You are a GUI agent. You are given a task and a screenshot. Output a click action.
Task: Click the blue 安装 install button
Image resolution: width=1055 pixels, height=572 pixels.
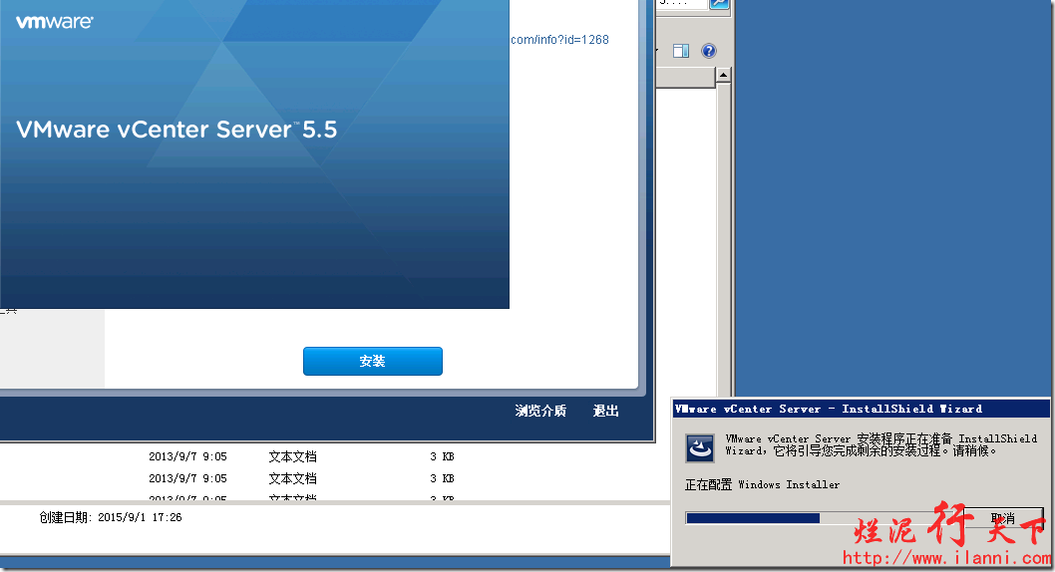(372, 362)
